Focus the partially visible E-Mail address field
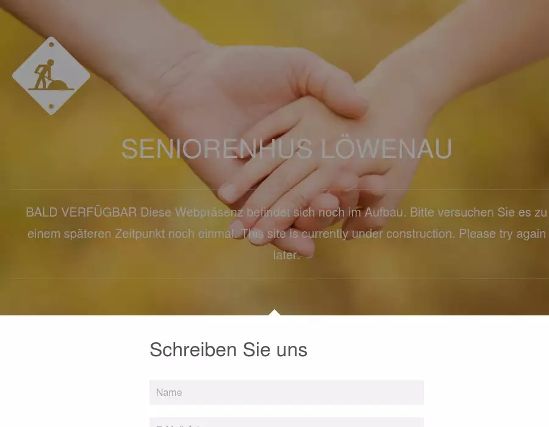This screenshot has width=549, height=427. 287,422
